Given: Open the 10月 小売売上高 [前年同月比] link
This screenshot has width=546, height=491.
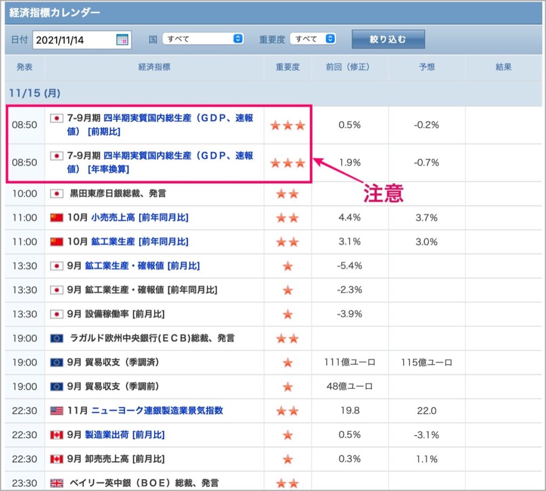Looking at the screenshot, I should pyautogui.click(x=140, y=217).
